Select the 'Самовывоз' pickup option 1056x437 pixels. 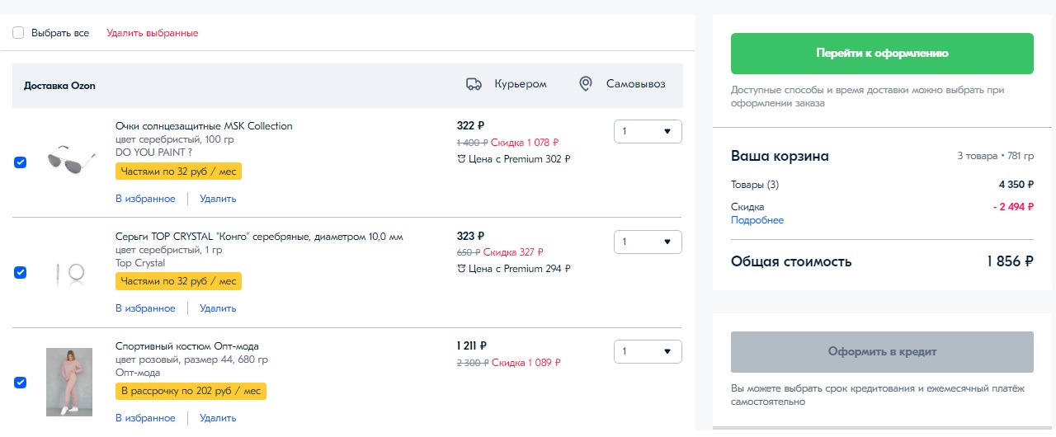[635, 84]
